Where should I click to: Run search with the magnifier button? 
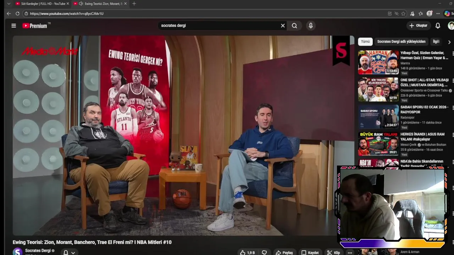pos(294,25)
